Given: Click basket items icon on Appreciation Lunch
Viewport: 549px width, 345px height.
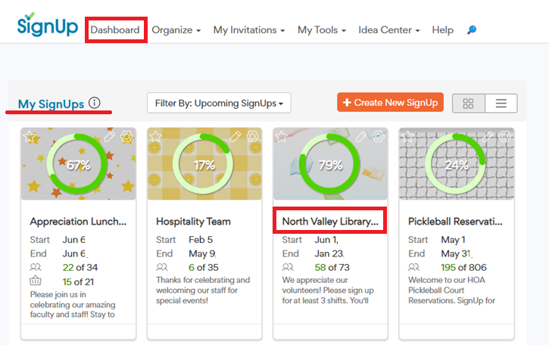Looking at the screenshot, I should [x=36, y=281].
